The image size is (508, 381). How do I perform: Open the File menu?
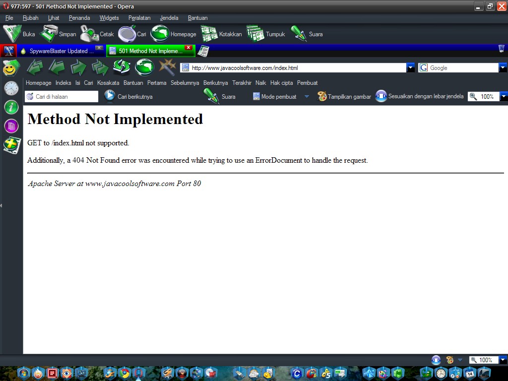pos(9,18)
